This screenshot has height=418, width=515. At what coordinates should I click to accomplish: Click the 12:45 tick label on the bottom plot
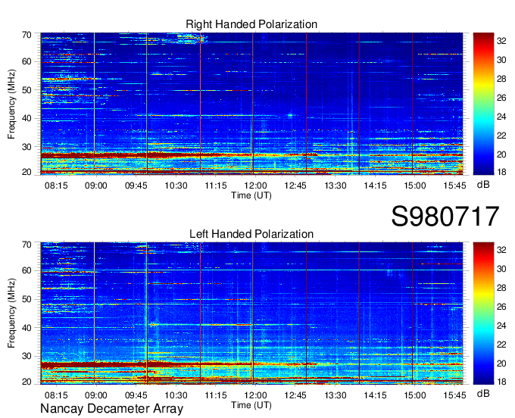tap(295, 395)
